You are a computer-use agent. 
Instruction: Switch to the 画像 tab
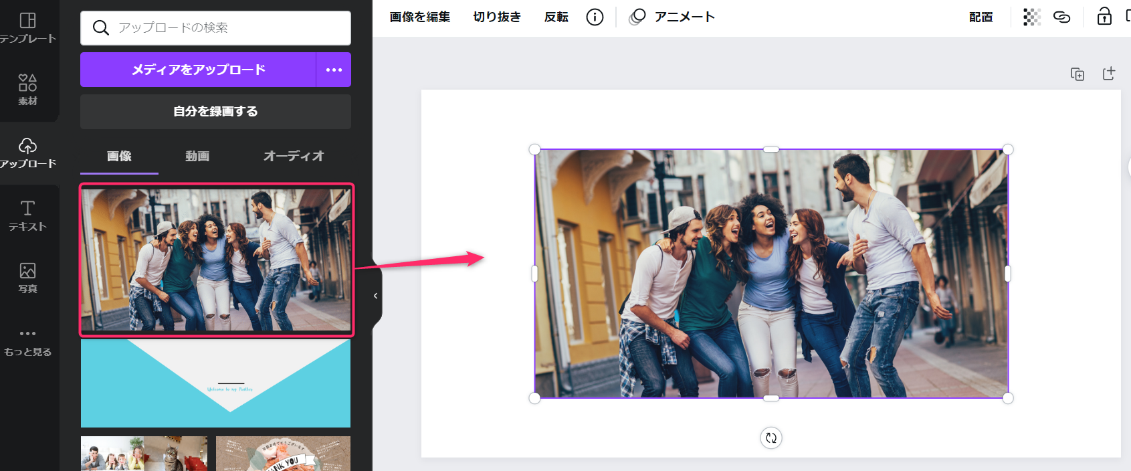(x=119, y=157)
